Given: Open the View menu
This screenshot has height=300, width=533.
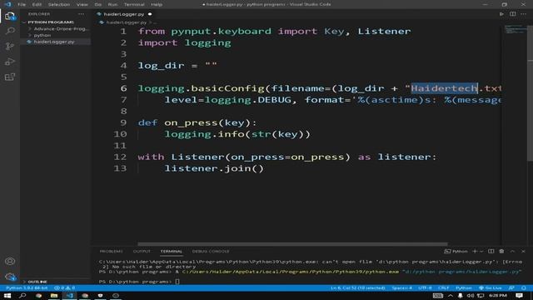Looking at the screenshot, I should (x=82, y=4).
